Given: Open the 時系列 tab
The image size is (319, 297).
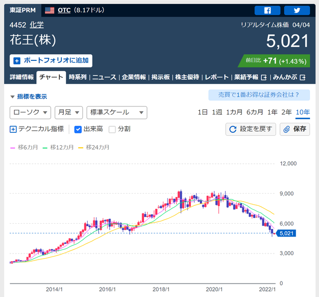Looking at the screenshot, I should (x=78, y=77).
